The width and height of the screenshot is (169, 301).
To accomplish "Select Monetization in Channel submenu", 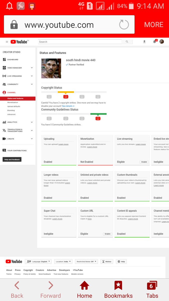I will coord(13,102).
